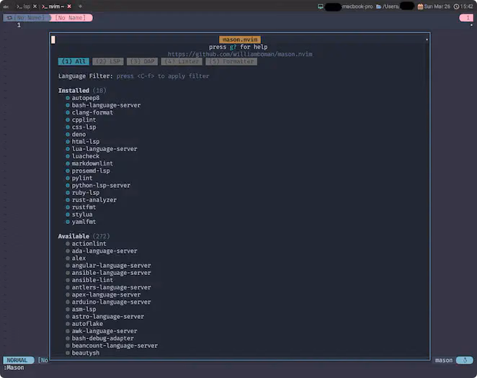Select installed package yamlfmt

click(x=84, y=222)
